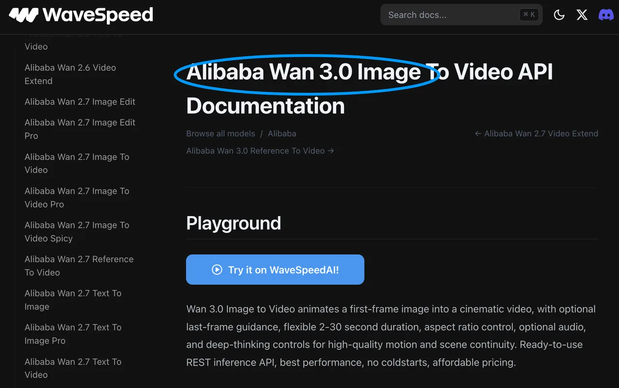Image resolution: width=619 pixels, height=388 pixels.
Task: Click the ⌘K shortcut badge
Action: (x=529, y=15)
